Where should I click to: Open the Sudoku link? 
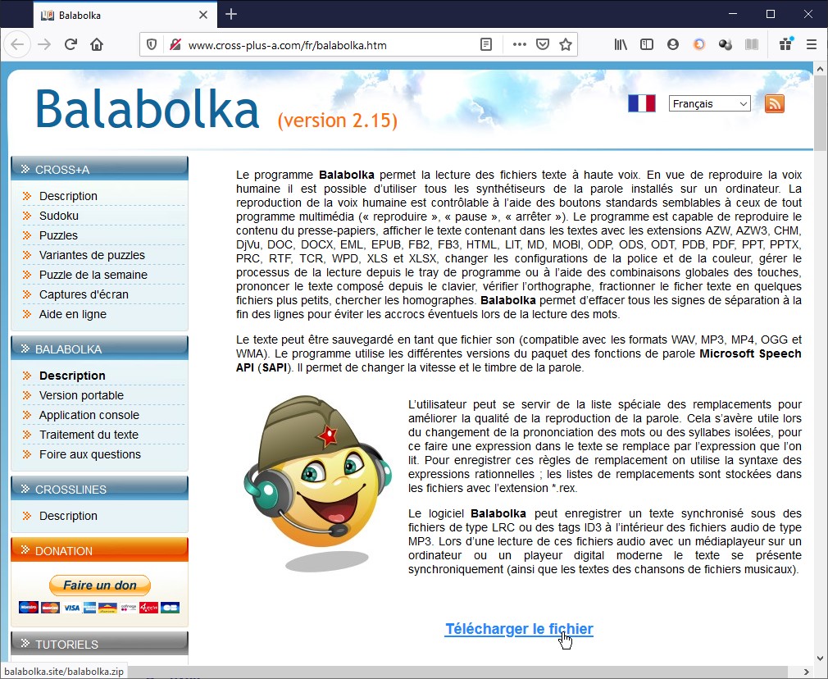(58, 216)
